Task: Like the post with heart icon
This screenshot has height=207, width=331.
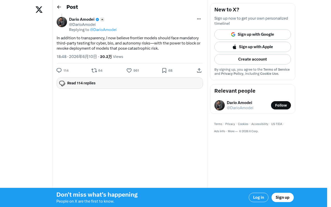Action: [x=129, y=70]
